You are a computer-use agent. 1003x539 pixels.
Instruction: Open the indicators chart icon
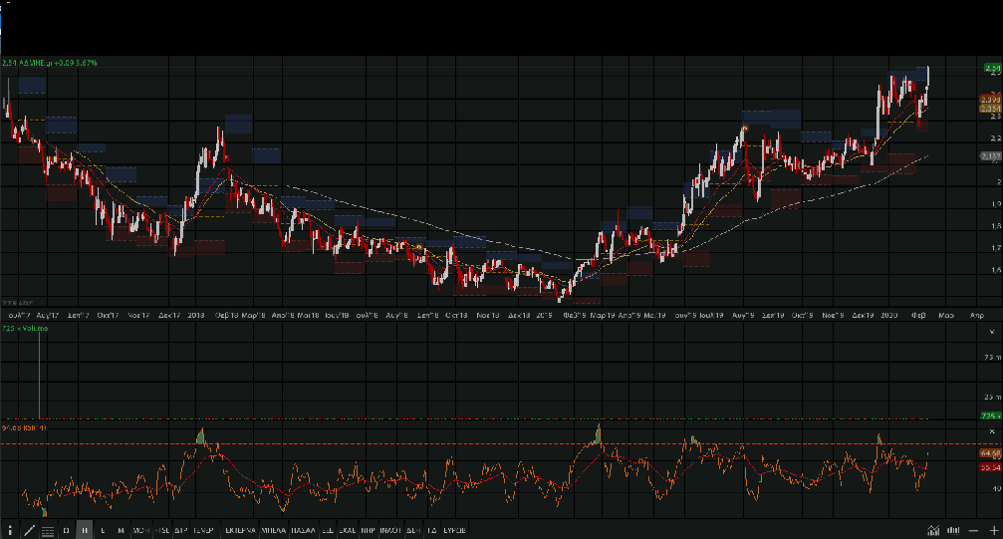tap(933, 530)
